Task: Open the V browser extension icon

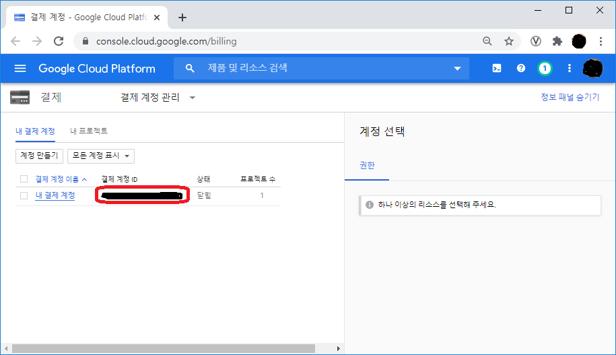Action: [x=536, y=41]
